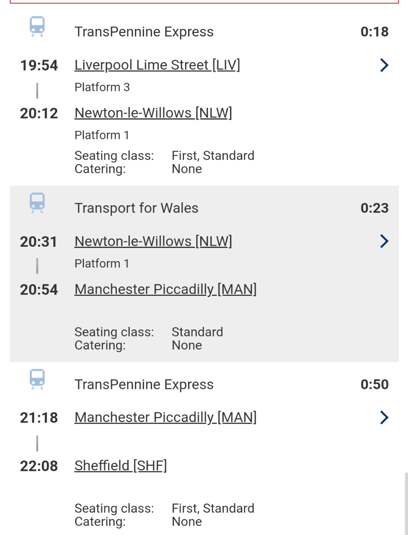Click the train icon for the Sheffield-bound leg
The height and width of the screenshot is (535, 408).
click(37, 379)
